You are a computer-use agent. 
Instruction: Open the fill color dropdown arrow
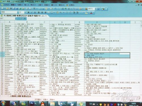(x=89, y=12)
